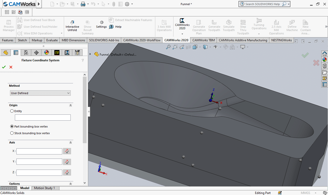Open the FeatureManager design tree tab
328x195 pixels.
[6, 53]
